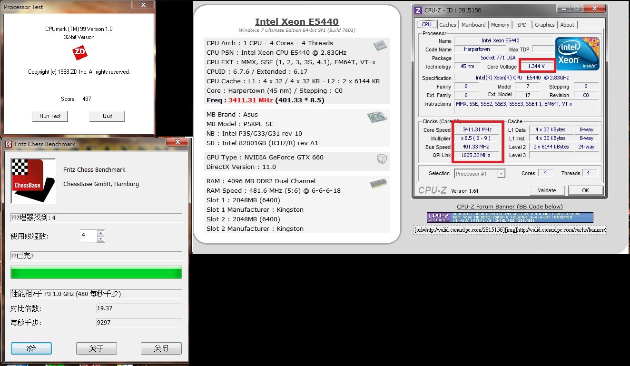Image resolution: width=630 pixels, height=366 pixels.
Task: Click the Level 2 value 2 x 6144 KBytes
Action: [551, 147]
